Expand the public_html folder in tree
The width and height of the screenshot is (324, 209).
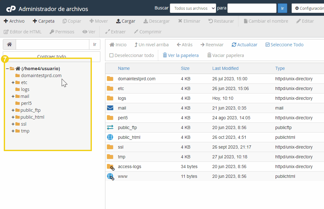tap(13, 117)
